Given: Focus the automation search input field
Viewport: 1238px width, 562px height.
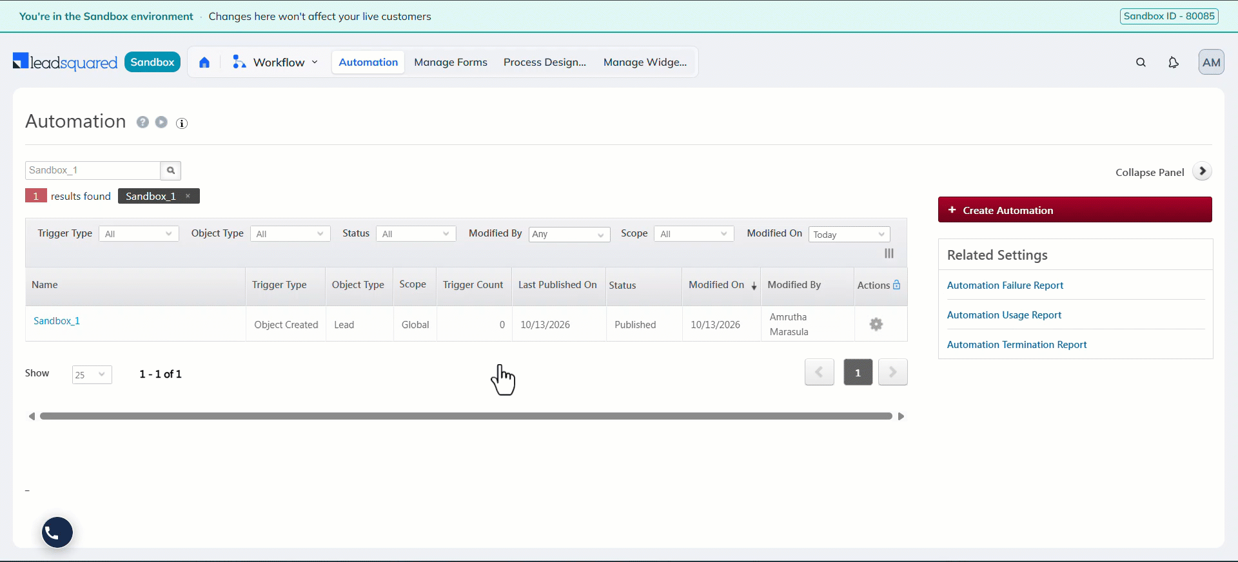Looking at the screenshot, I should 93,171.
